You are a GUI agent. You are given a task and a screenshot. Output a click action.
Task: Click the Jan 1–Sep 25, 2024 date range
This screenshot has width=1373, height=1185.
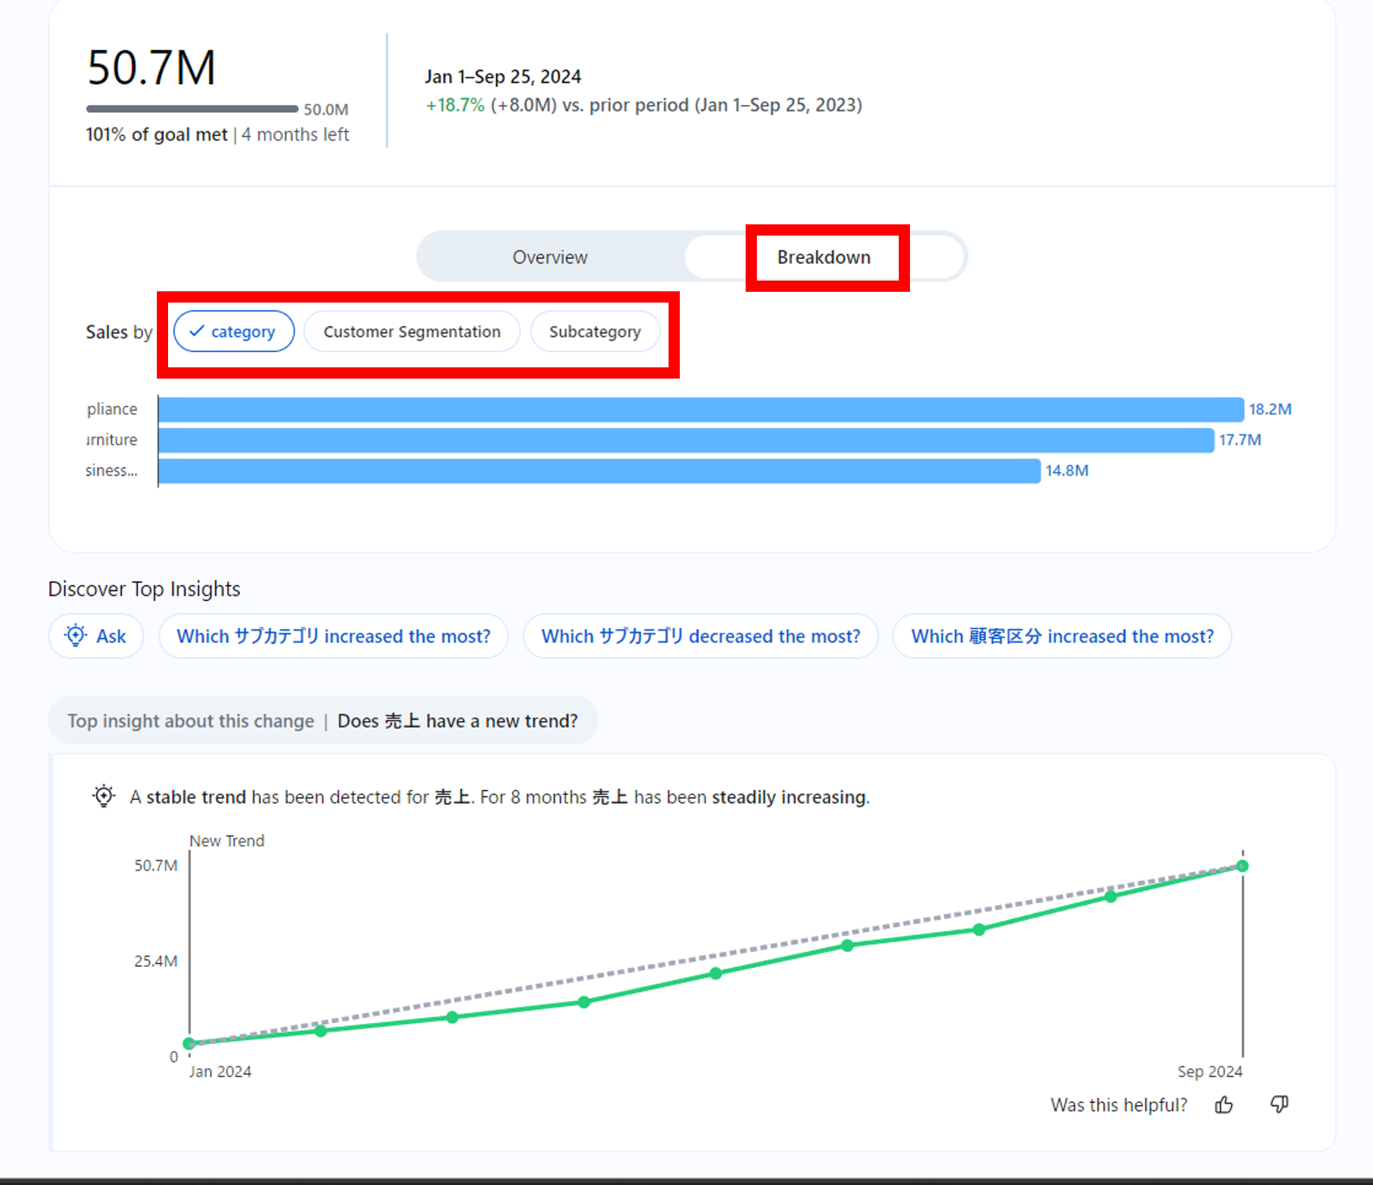(x=503, y=77)
